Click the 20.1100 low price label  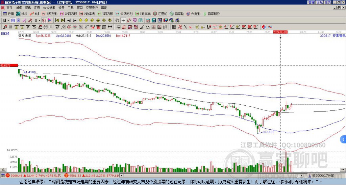point(268,132)
